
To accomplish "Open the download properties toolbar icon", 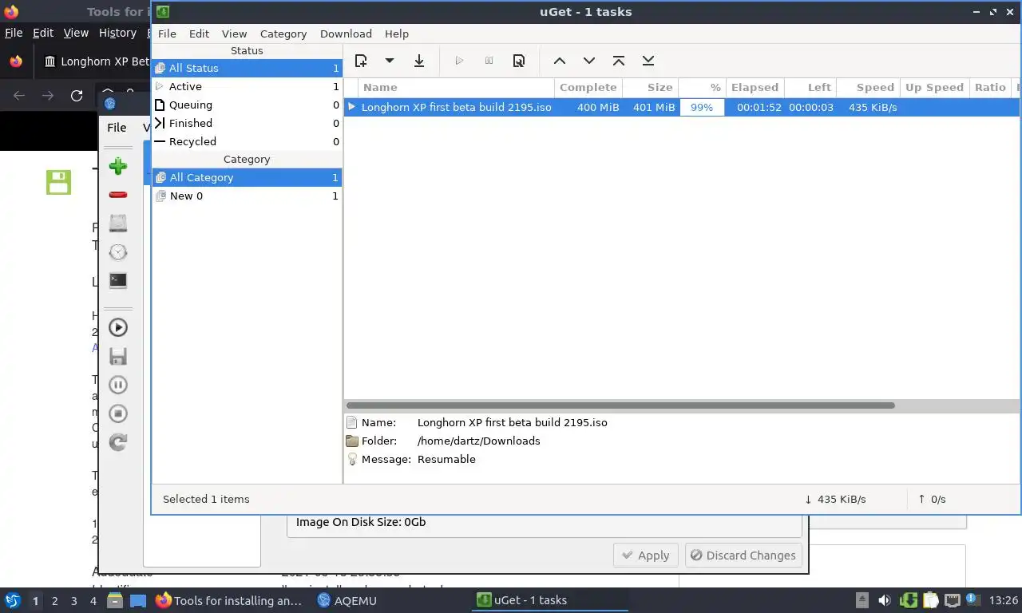I will 519,61.
